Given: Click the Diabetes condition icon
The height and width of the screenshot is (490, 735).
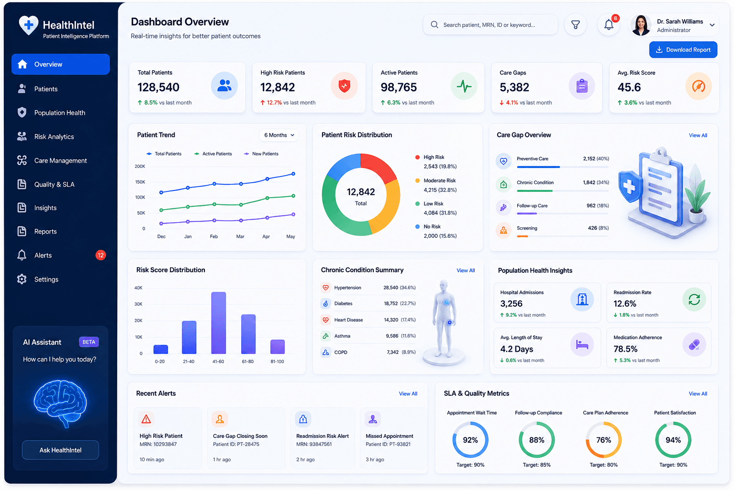Looking at the screenshot, I should 326,304.
